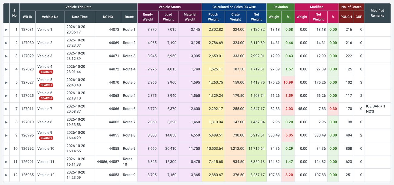Click modified percentage 0.30
Image resolution: width=394 pixels, height=185 pixels.
(333, 109)
